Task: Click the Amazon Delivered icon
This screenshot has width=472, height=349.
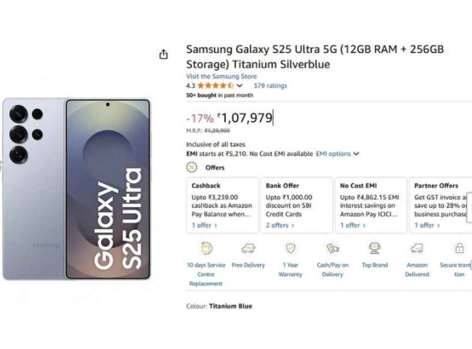Action: coord(417,247)
